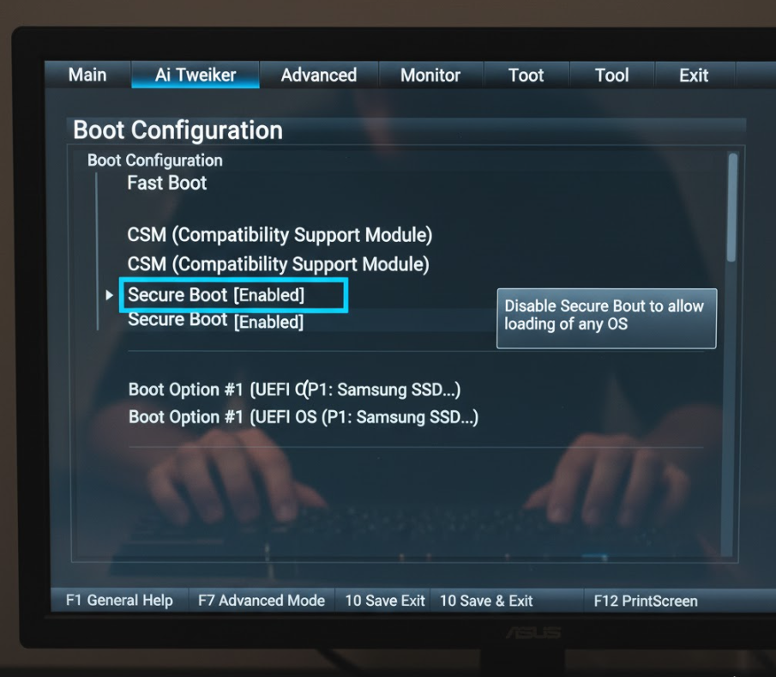This screenshot has width=776, height=677.
Task: Click the vertical scrollbar thumb
Action: pos(731,207)
